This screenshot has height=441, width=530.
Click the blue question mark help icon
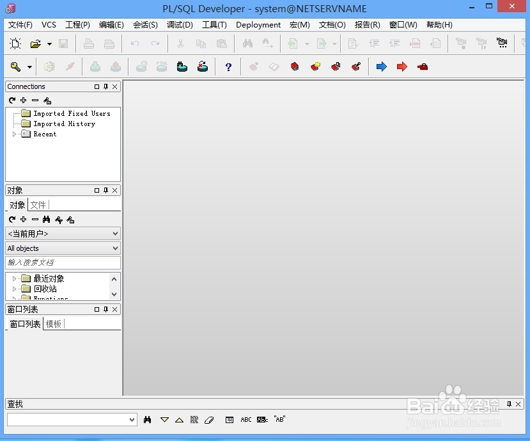coord(228,67)
